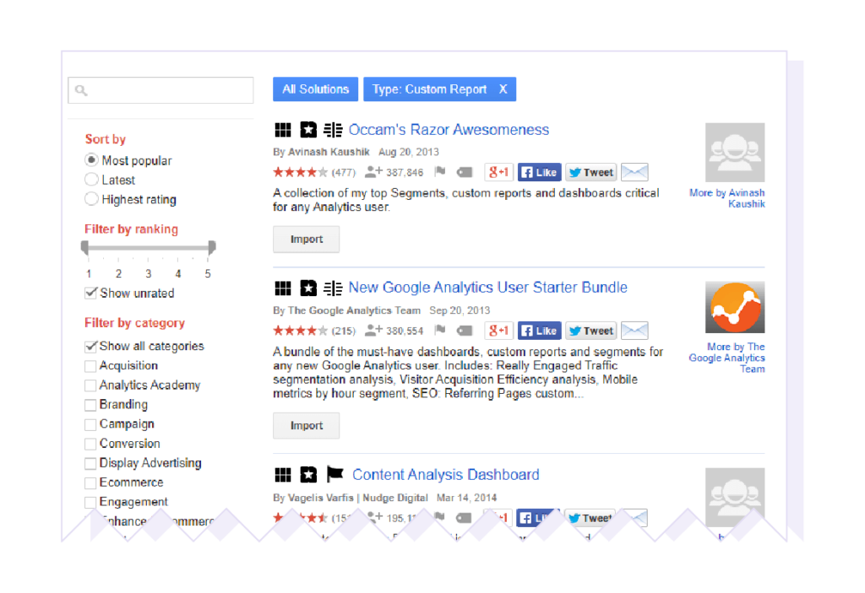Click the users count icon next to 387,846

pos(373,172)
